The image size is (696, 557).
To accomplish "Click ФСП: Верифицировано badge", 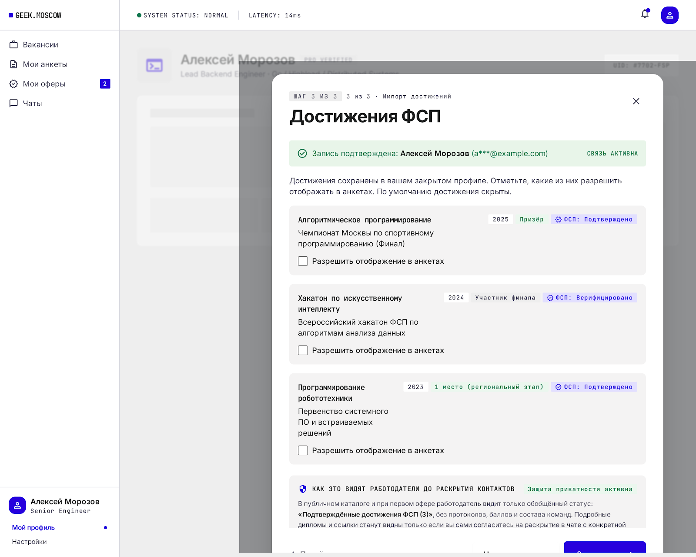I will (590, 298).
